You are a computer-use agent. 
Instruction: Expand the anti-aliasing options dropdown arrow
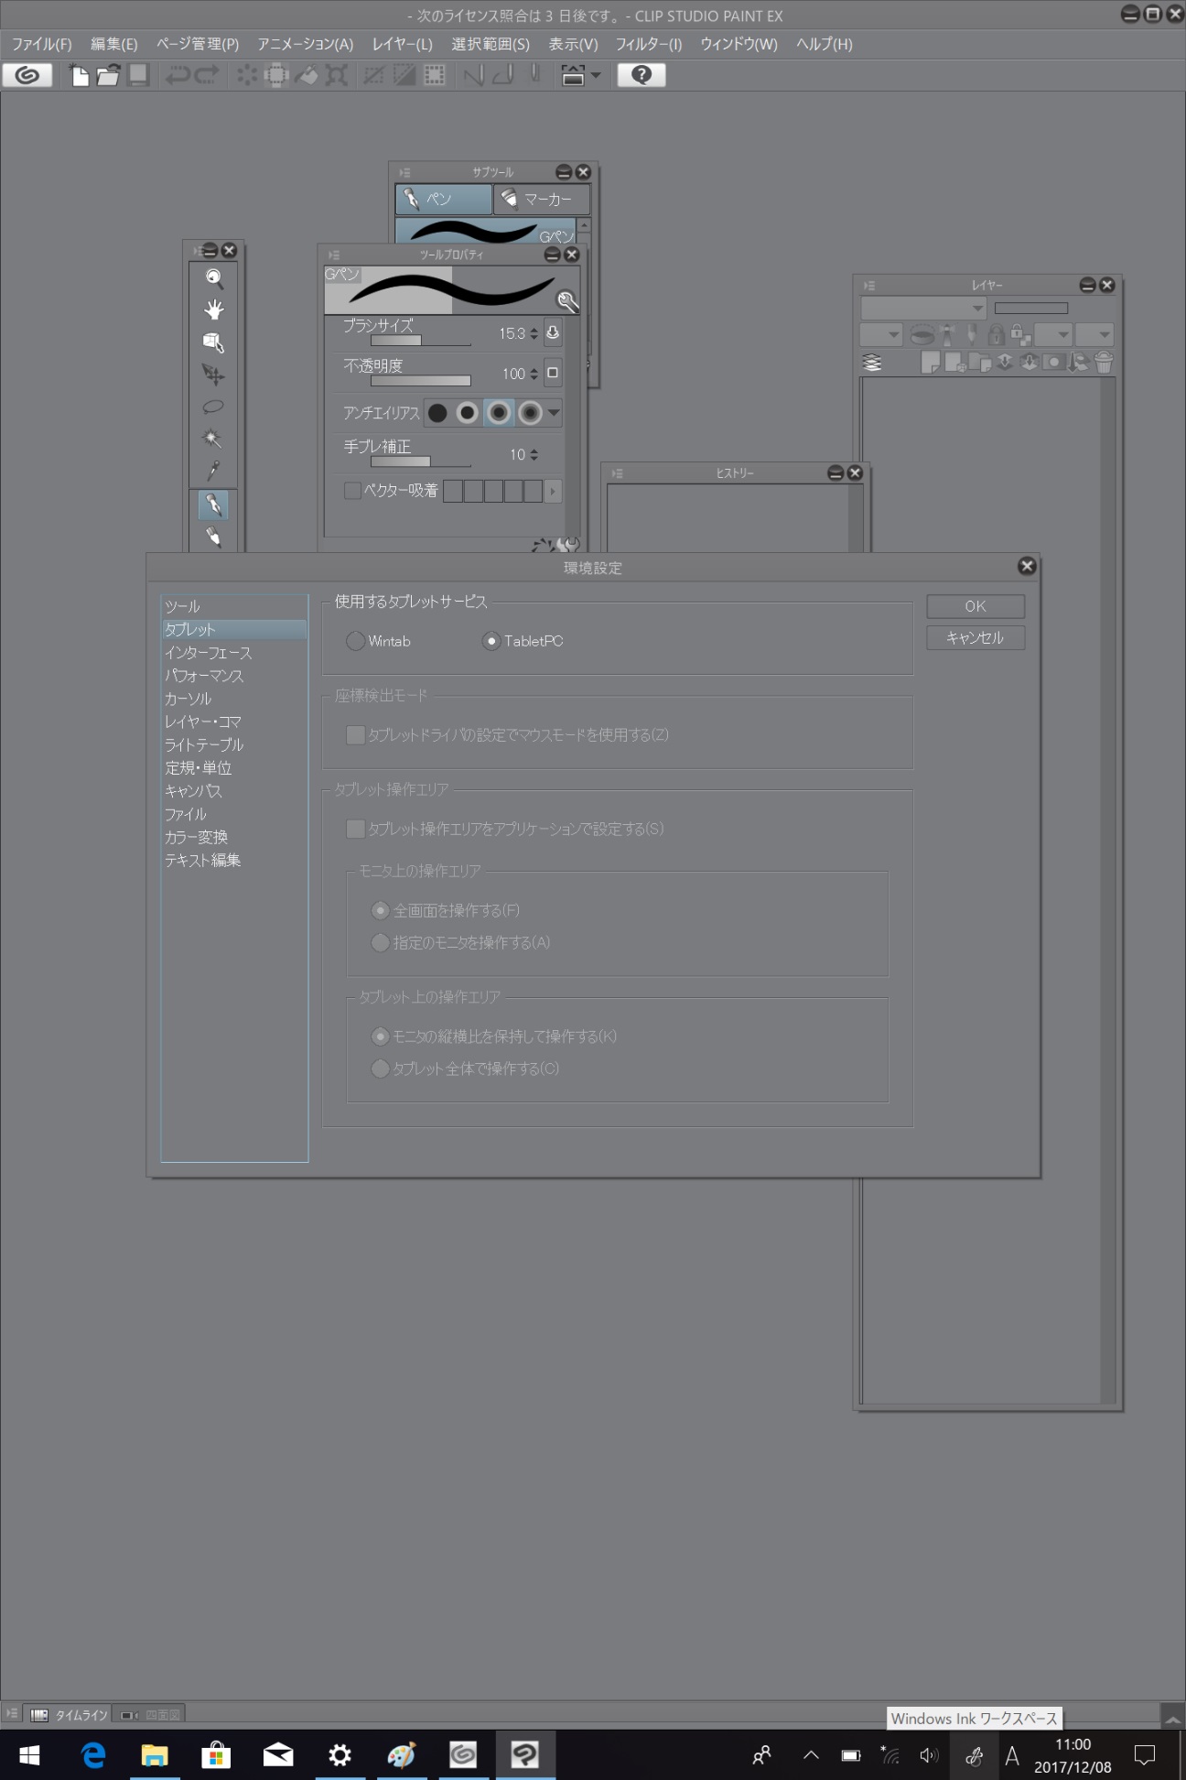pos(554,413)
